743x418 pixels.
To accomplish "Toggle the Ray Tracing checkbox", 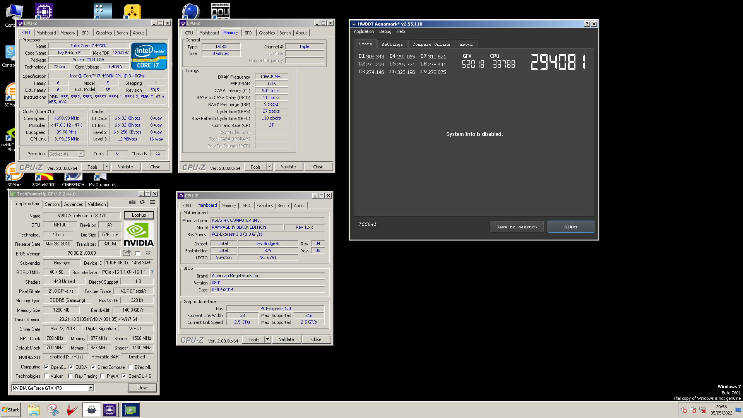I will (x=70, y=376).
